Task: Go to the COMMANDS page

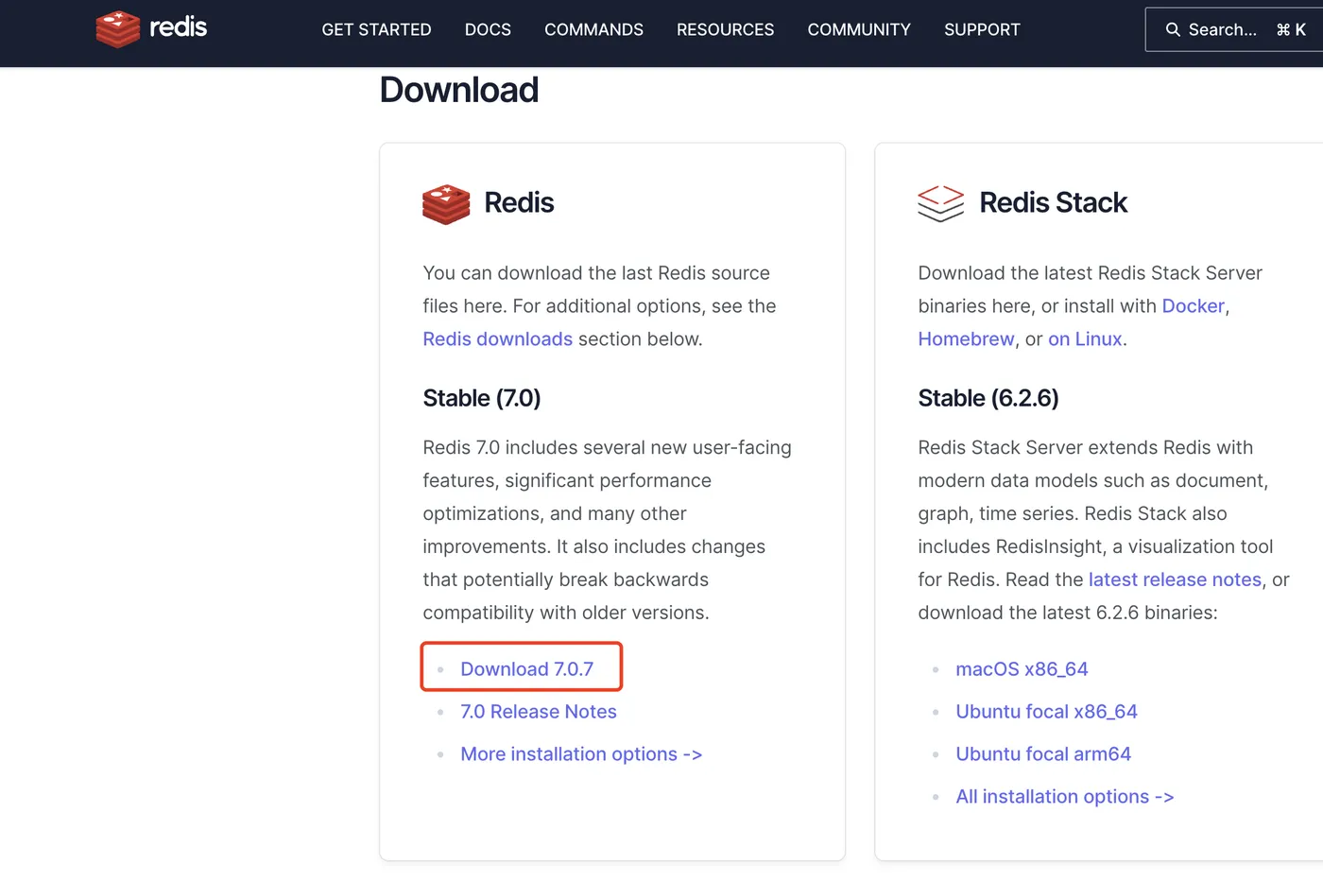Action: pos(593,29)
